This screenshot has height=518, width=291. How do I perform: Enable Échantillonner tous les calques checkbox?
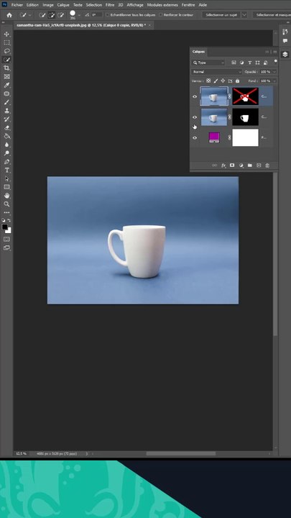[107, 15]
